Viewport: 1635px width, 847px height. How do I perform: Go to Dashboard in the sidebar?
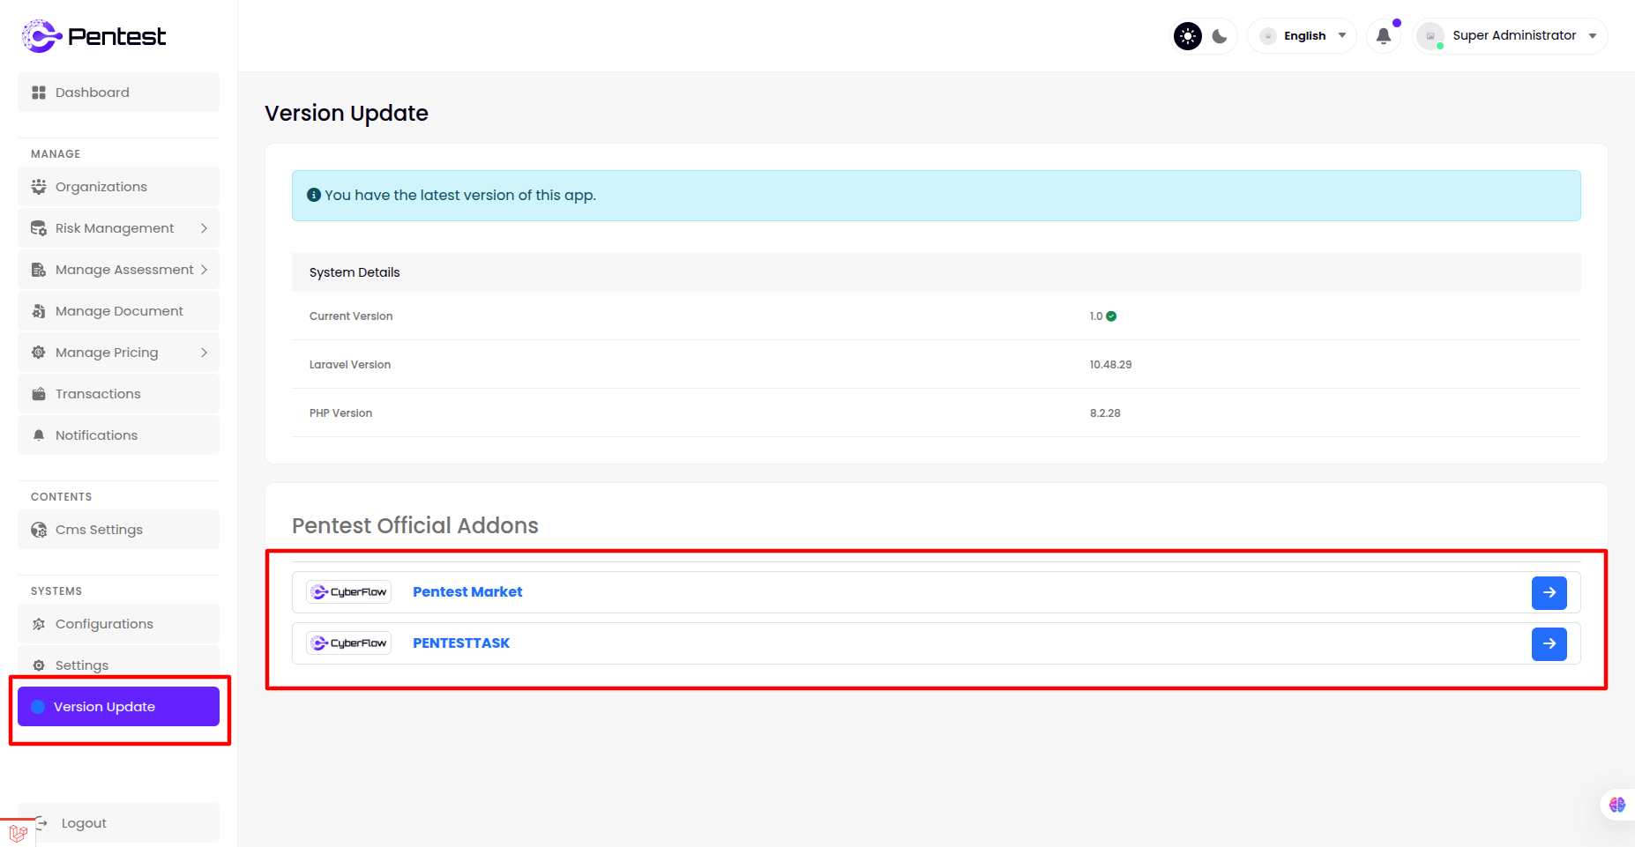118,93
